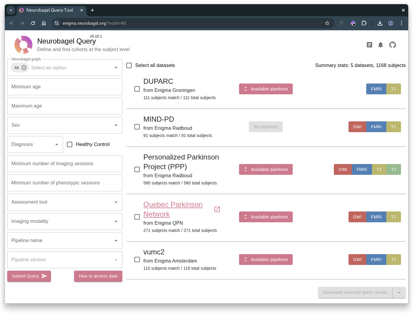Select the DUPARC dataset checkbox
This screenshot has height=313, width=413.
click(137, 89)
